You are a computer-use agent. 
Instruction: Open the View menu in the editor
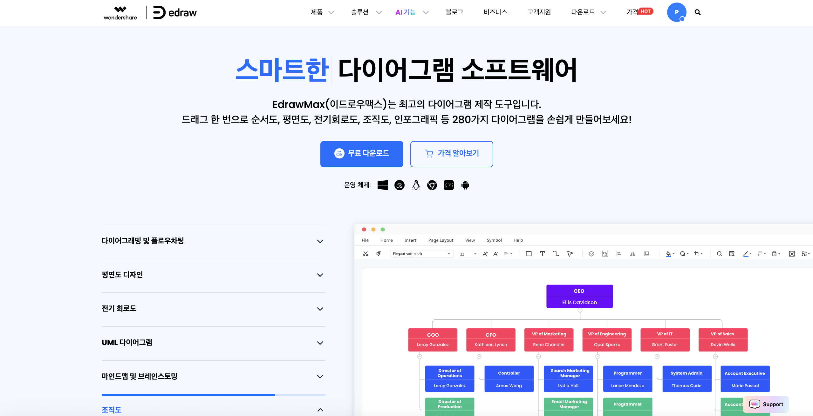470,240
